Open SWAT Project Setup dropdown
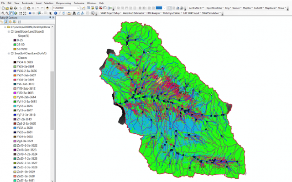Viewport: 292px width, 182px height. tap(111, 13)
